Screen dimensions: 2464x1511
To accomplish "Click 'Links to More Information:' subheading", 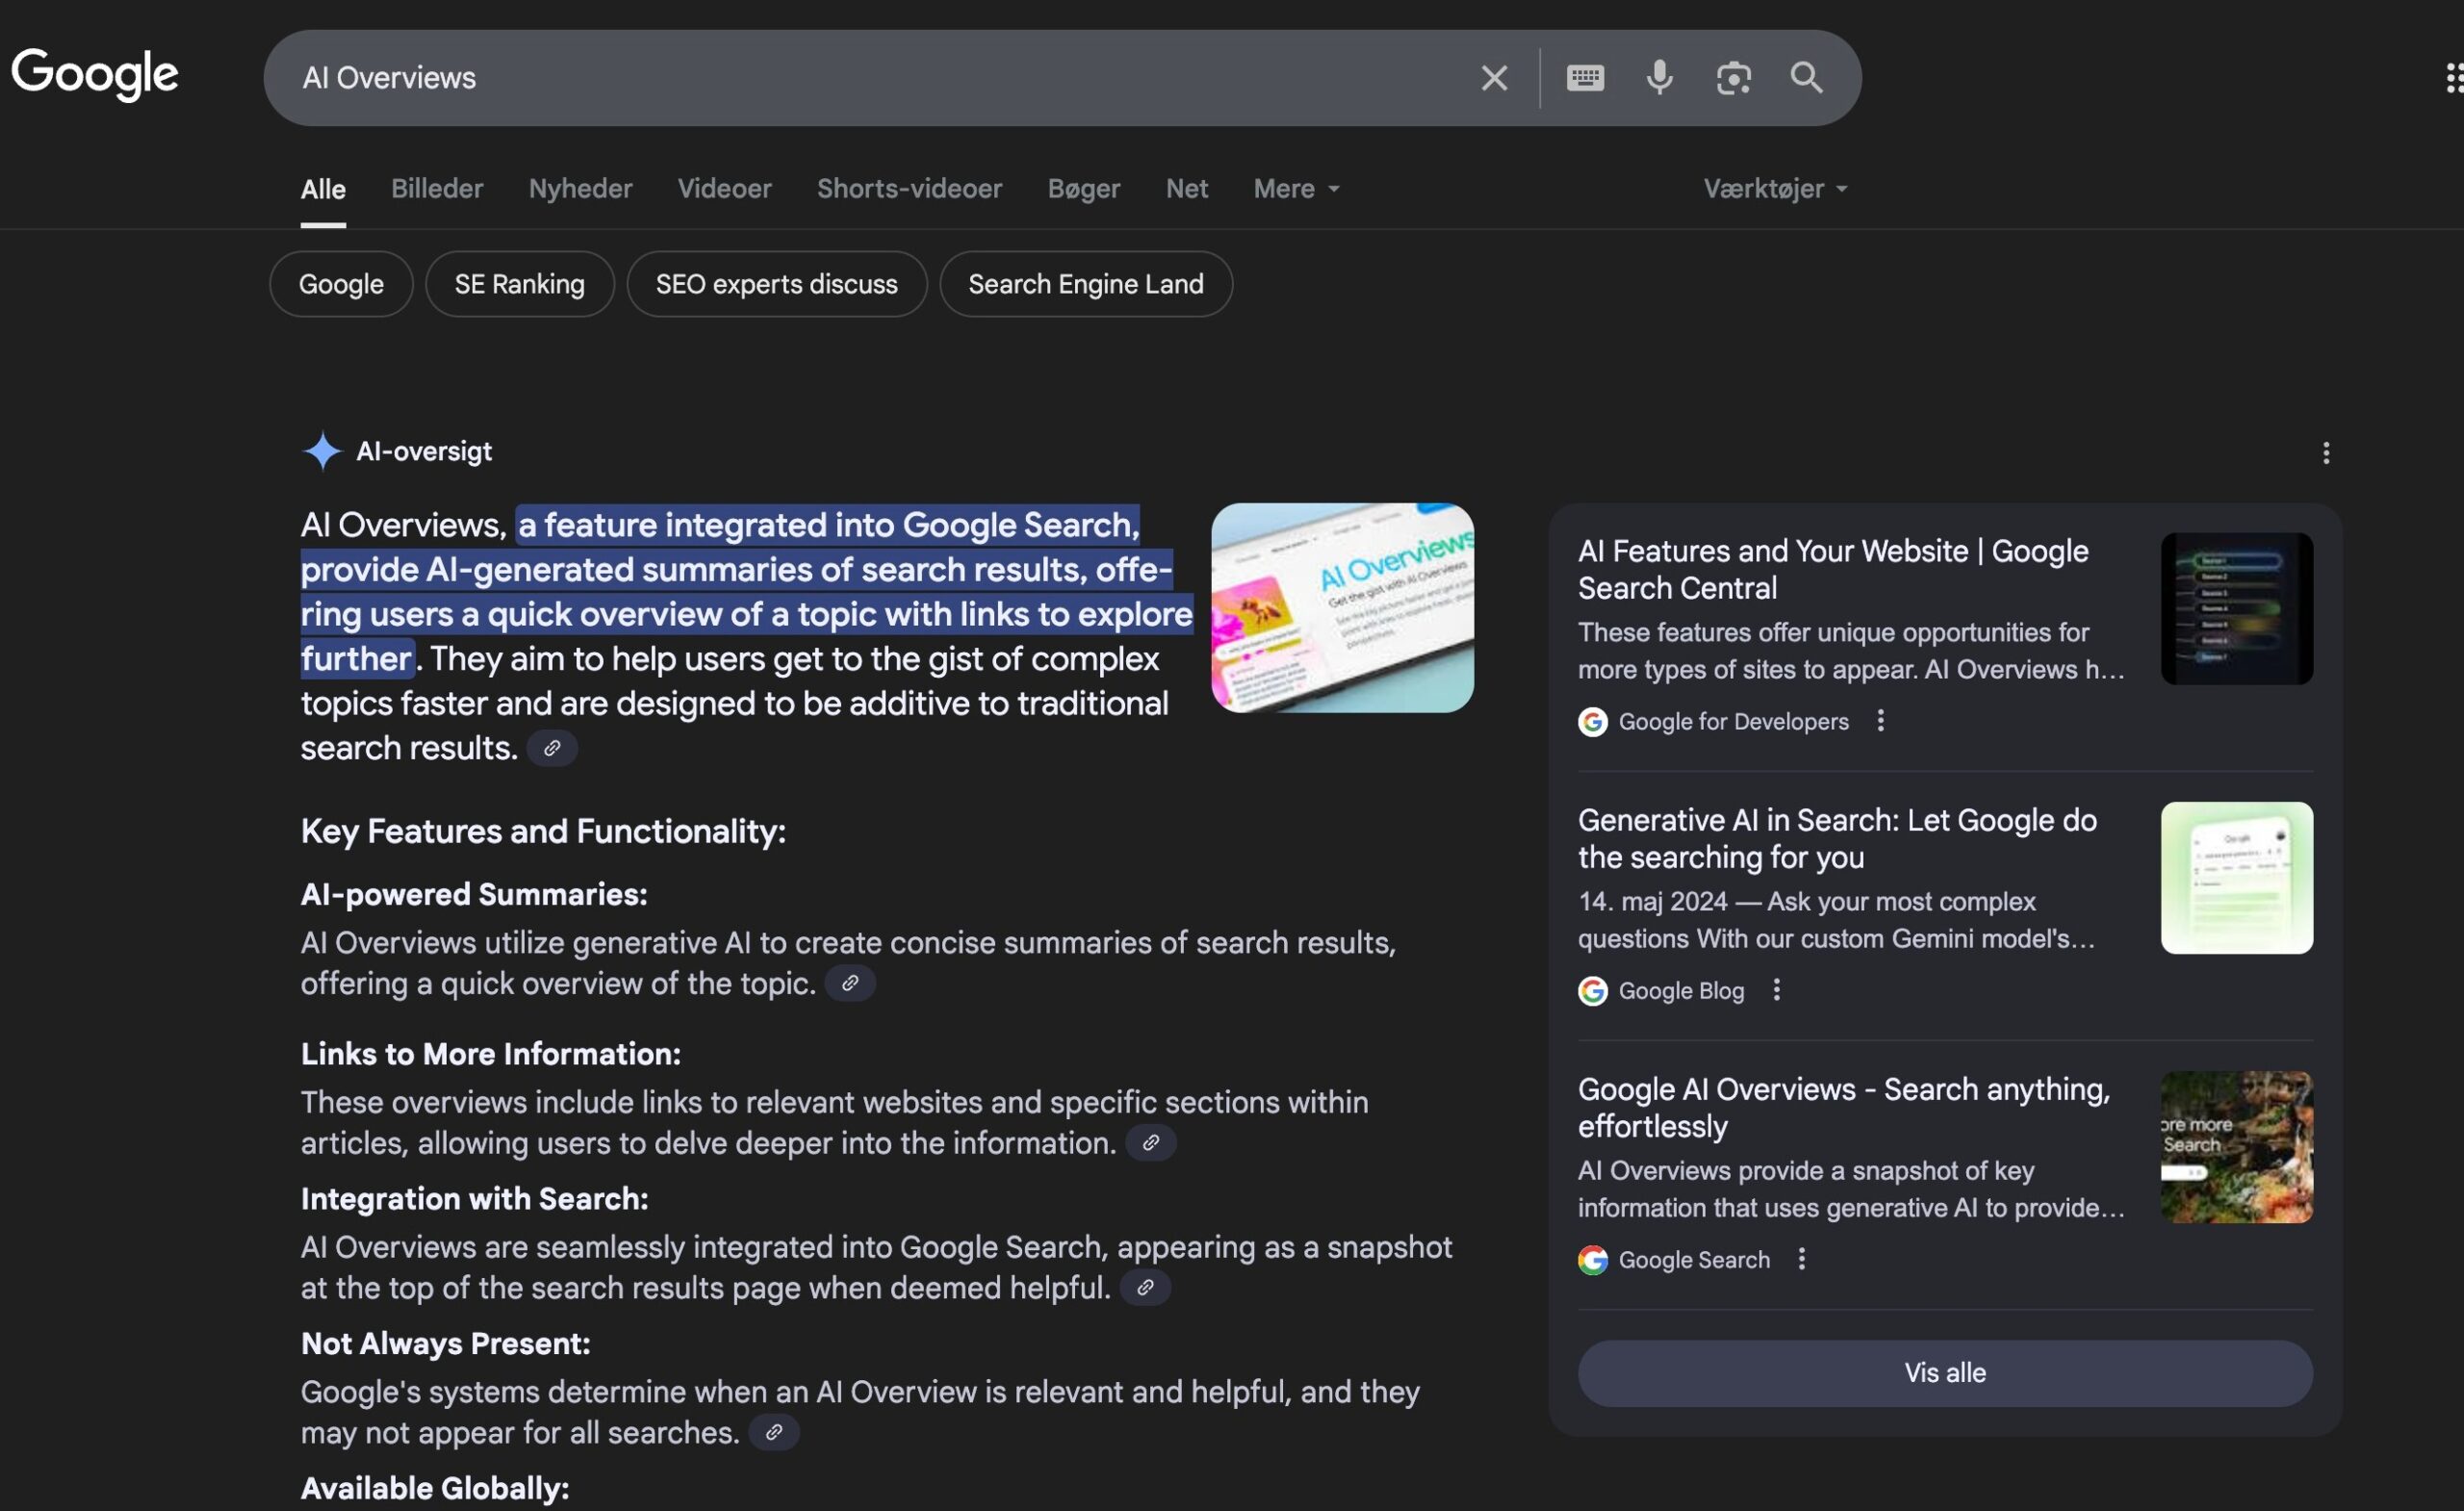I will tap(491, 1054).
